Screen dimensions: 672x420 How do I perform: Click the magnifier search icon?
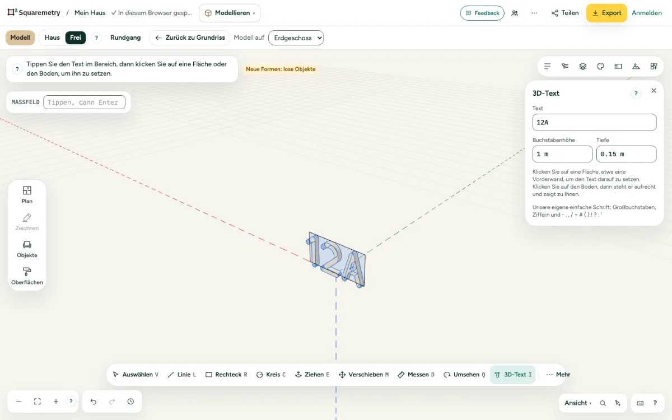tap(603, 403)
